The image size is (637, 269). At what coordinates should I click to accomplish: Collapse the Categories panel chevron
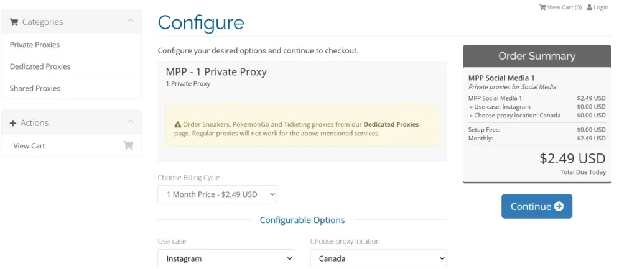tap(130, 21)
